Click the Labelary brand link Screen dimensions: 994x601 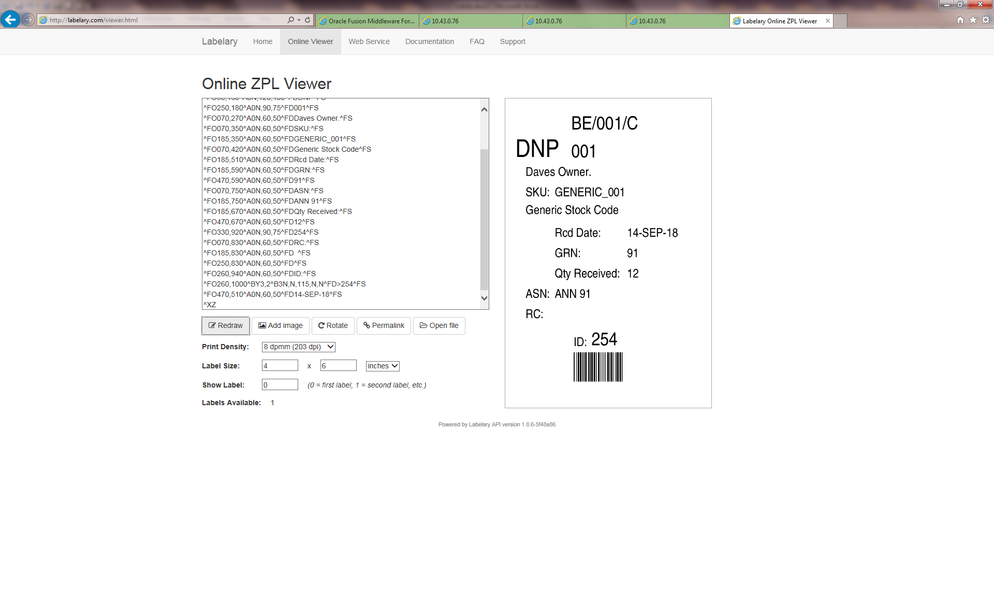tap(220, 41)
